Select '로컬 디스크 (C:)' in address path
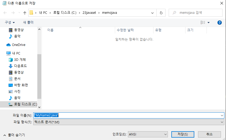Viewport: 226px width, 140px height. tap(65, 13)
